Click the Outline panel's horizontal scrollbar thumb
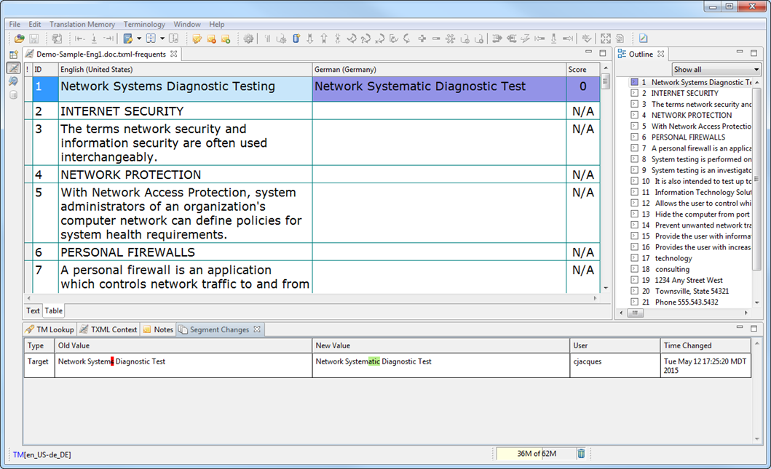Image resolution: width=771 pixels, height=469 pixels. (x=635, y=313)
